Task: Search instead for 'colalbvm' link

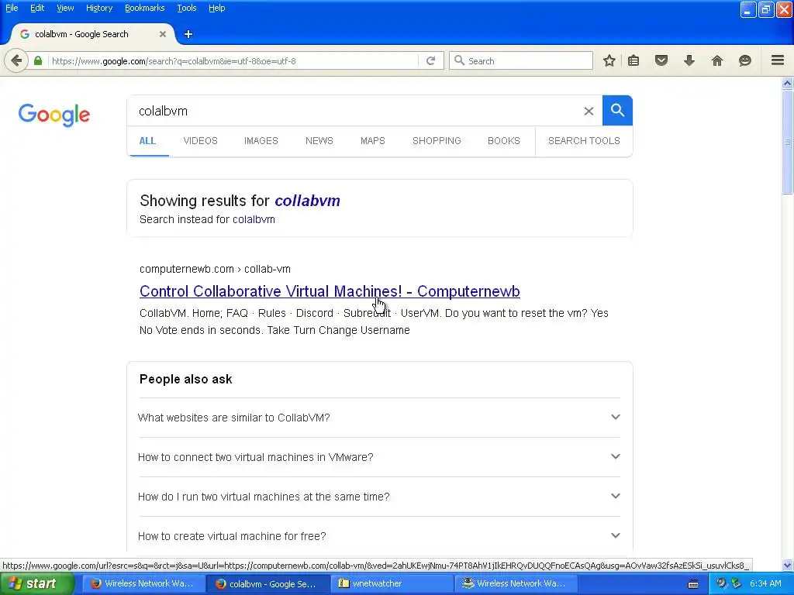Action: tap(254, 219)
